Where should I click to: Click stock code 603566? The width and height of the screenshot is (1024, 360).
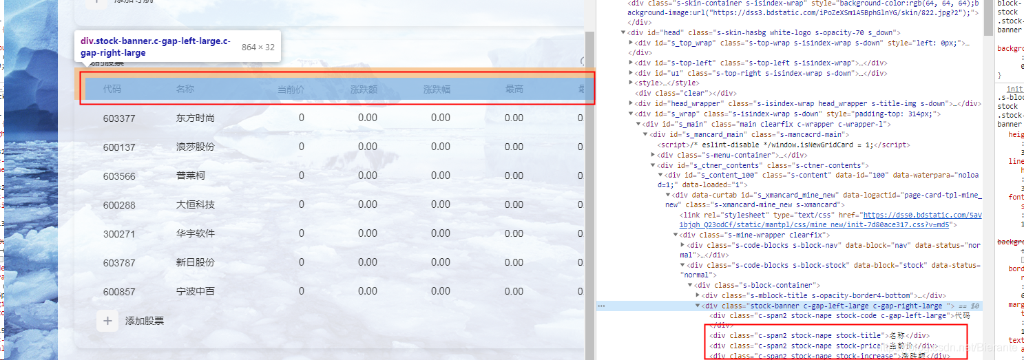120,176
